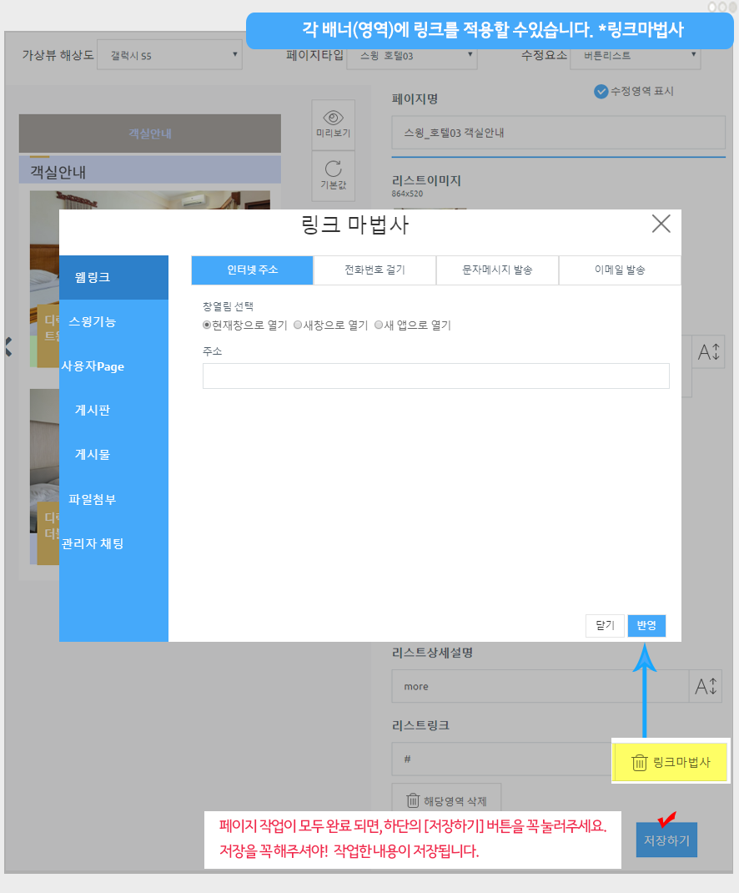Click the 미리보기 eye icon

(334, 117)
